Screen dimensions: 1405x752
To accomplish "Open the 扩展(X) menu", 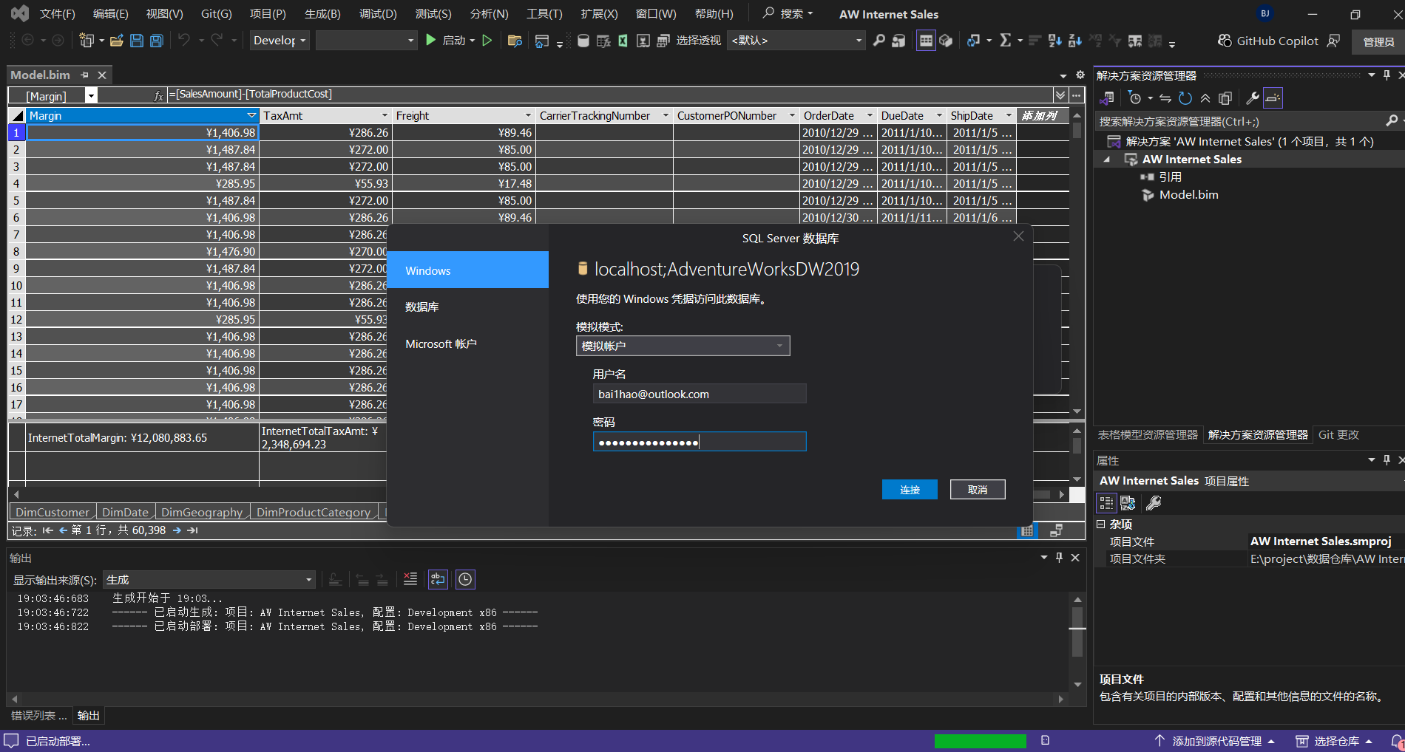I will click(599, 14).
